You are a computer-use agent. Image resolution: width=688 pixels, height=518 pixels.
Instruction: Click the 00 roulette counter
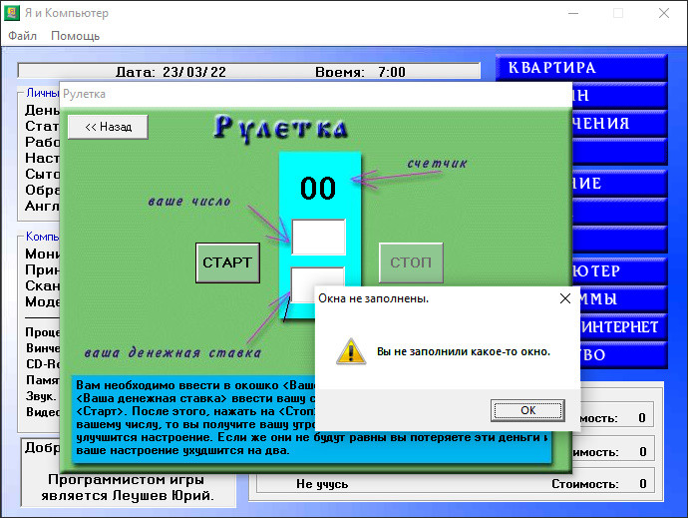[x=318, y=189]
